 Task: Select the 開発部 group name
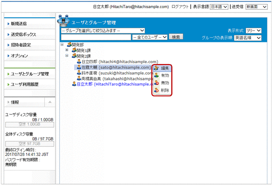(x=77, y=45)
